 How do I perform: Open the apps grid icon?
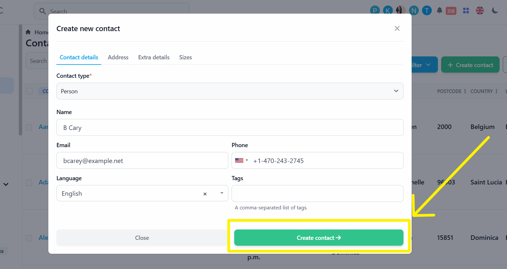tap(466, 11)
